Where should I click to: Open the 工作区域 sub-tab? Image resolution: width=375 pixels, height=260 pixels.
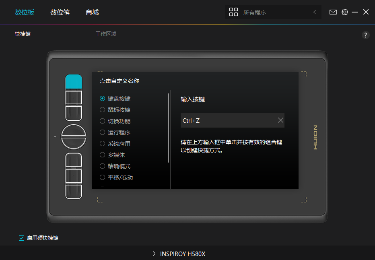coord(106,34)
